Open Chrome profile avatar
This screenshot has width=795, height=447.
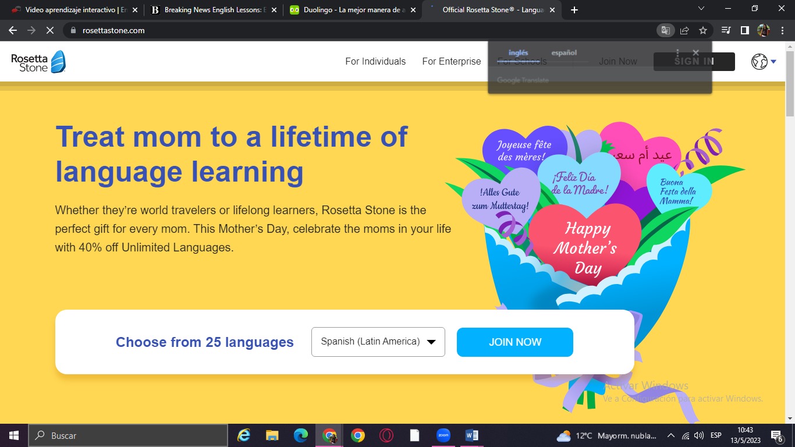pos(763,30)
